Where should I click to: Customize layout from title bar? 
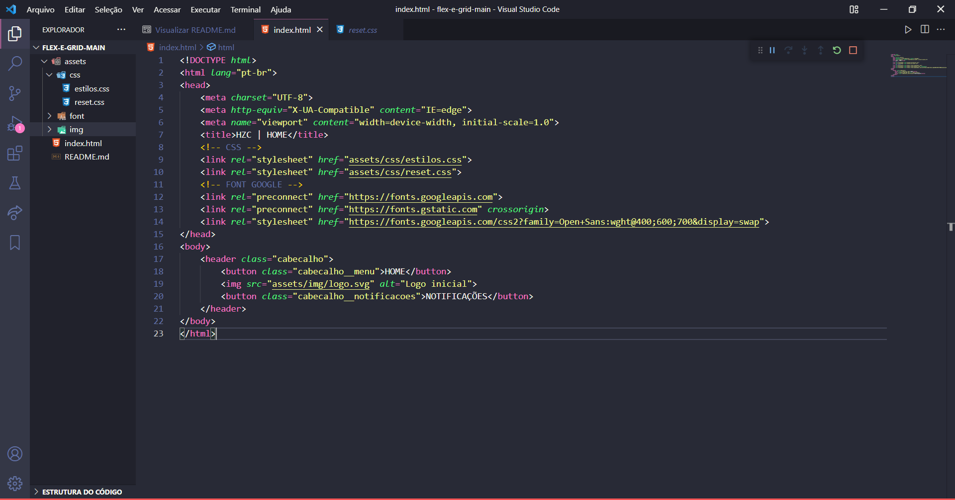(x=854, y=9)
